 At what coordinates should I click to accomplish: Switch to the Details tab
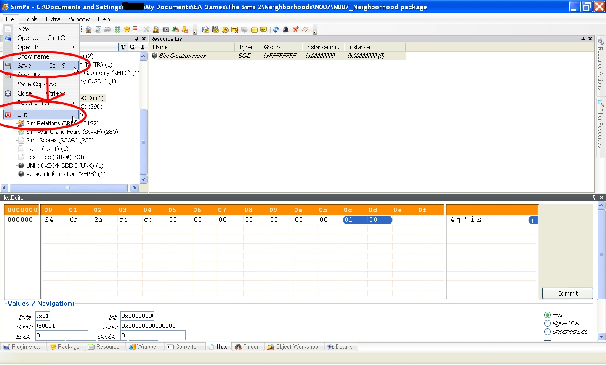pos(340,347)
